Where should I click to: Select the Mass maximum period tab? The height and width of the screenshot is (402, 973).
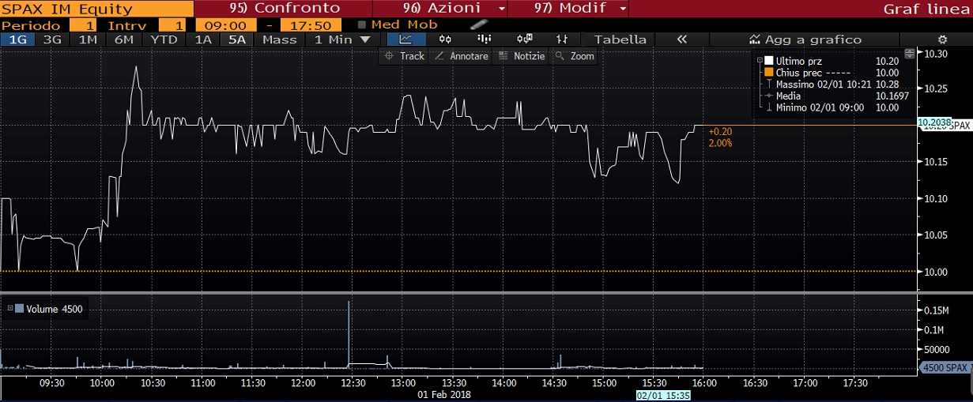point(279,39)
